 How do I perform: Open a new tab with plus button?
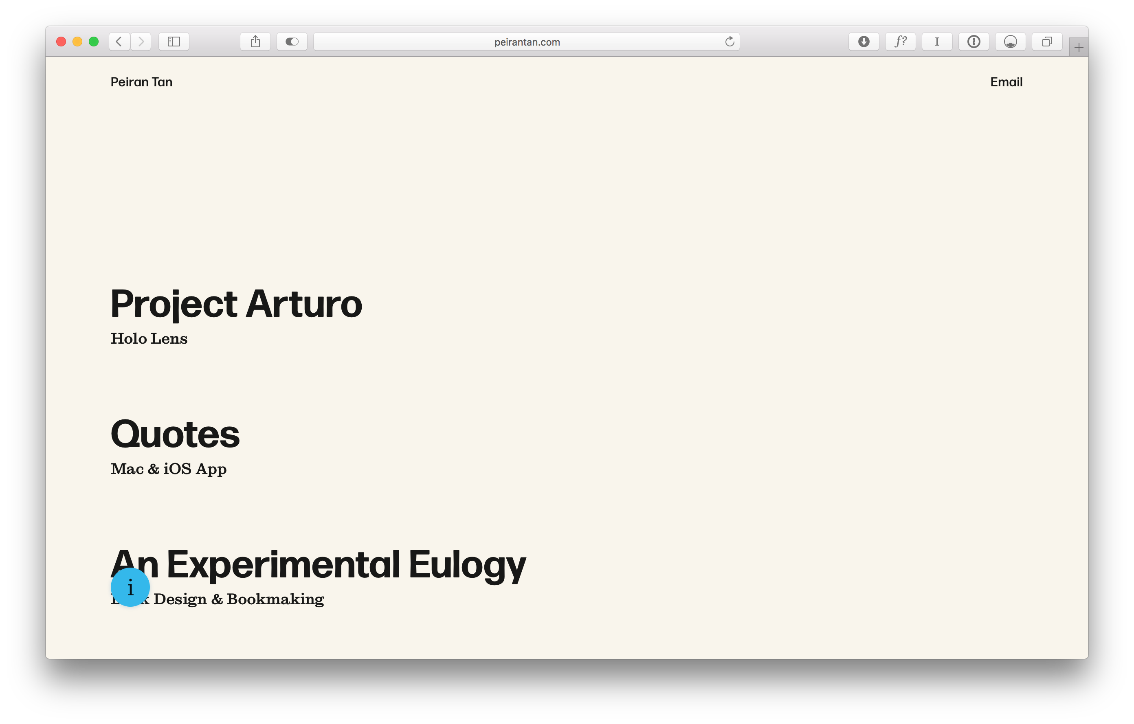[1079, 48]
